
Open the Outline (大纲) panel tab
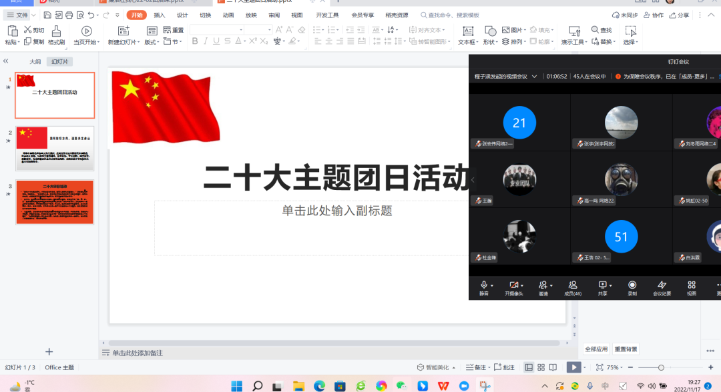[35, 61]
